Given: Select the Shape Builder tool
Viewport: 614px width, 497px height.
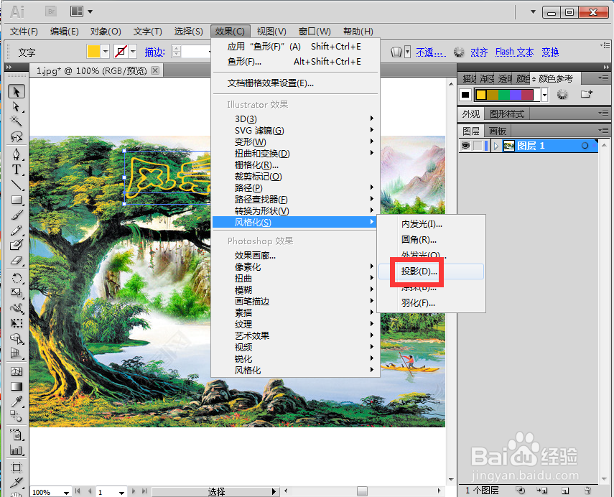Looking at the screenshot, I should [x=16, y=338].
